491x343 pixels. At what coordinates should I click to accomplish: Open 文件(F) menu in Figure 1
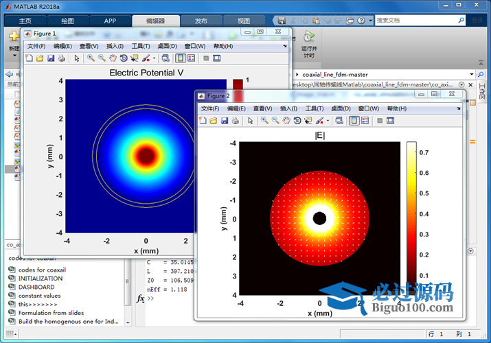36,46
